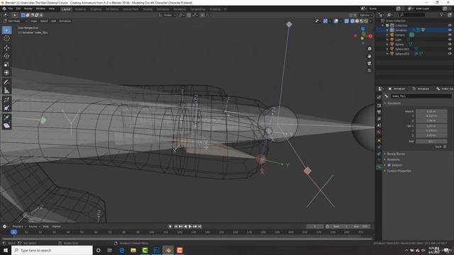Open the Bone properties tab icon
The height and width of the screenshot is (255, 454).
(379, 167)
